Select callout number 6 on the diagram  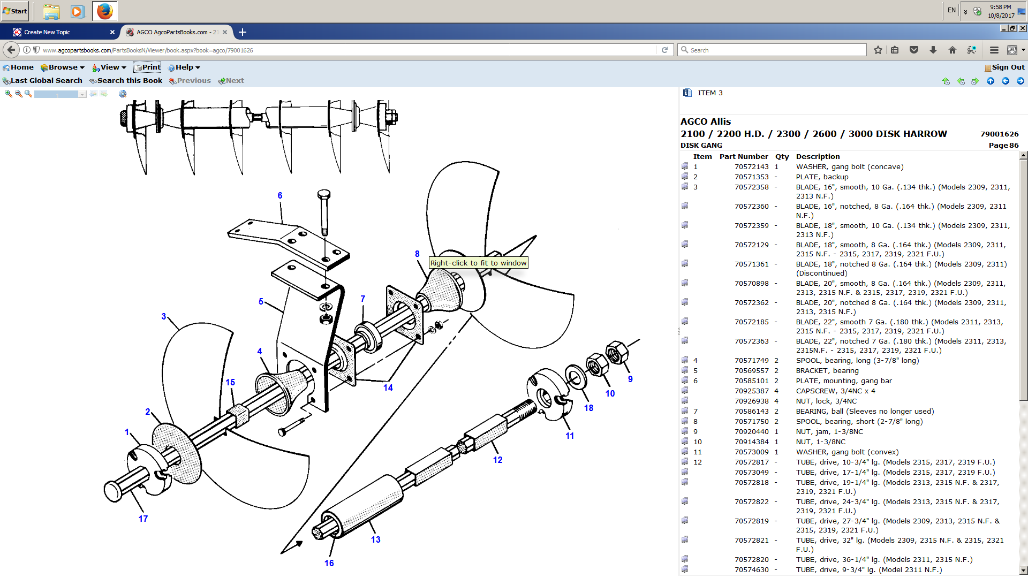(x=279, y=196)
